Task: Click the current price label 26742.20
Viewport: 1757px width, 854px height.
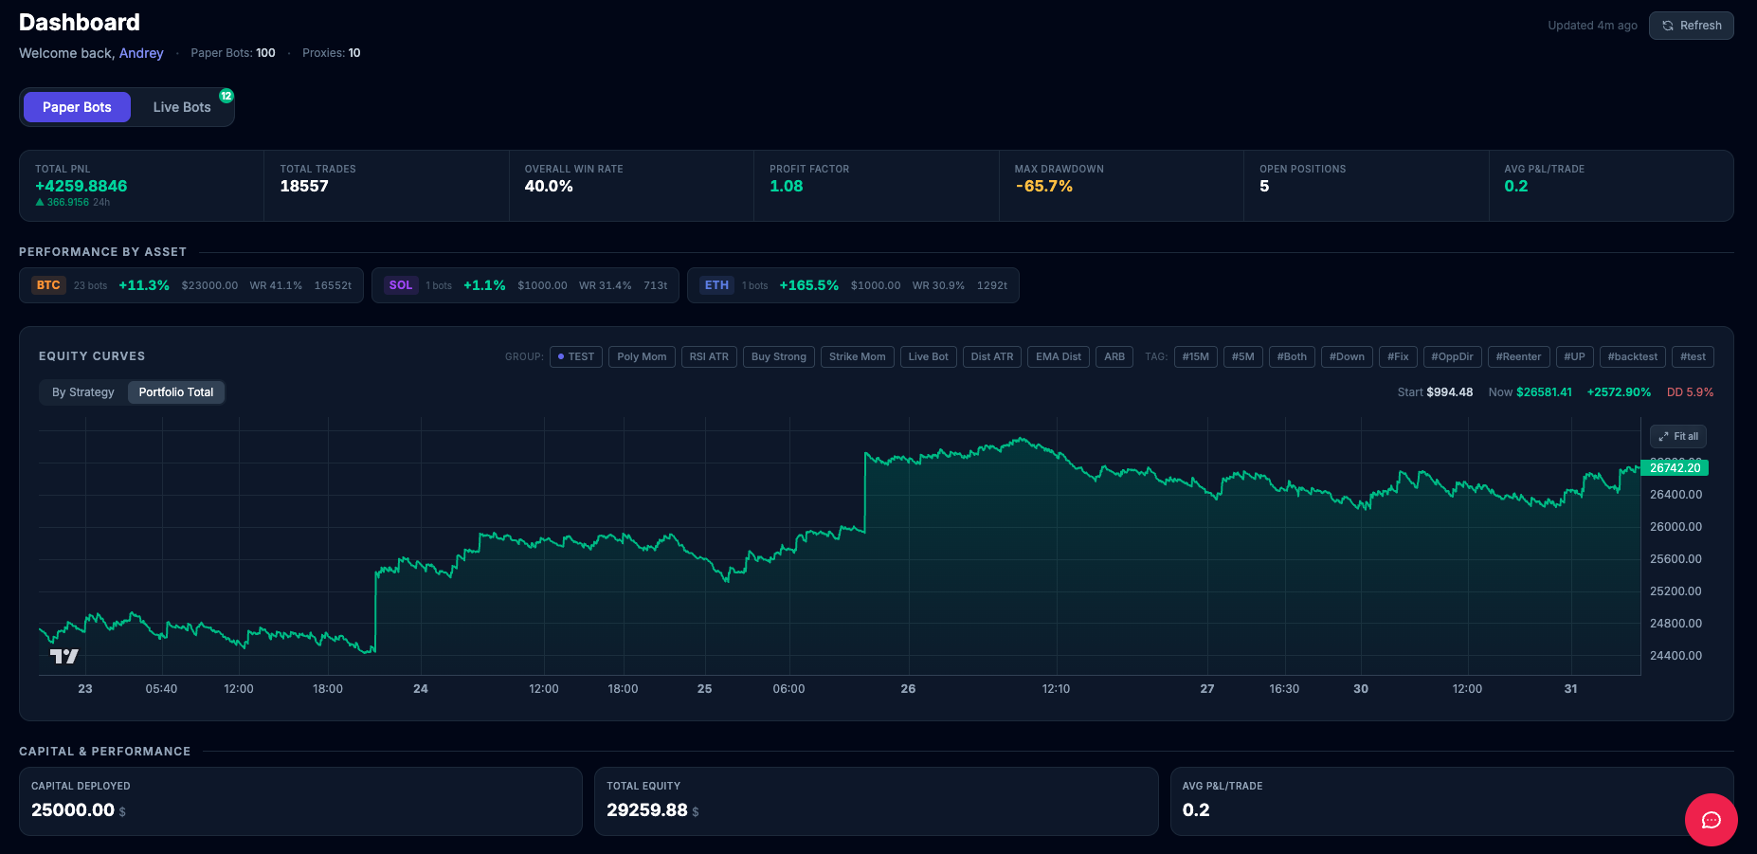Action: pos(1675,468)
